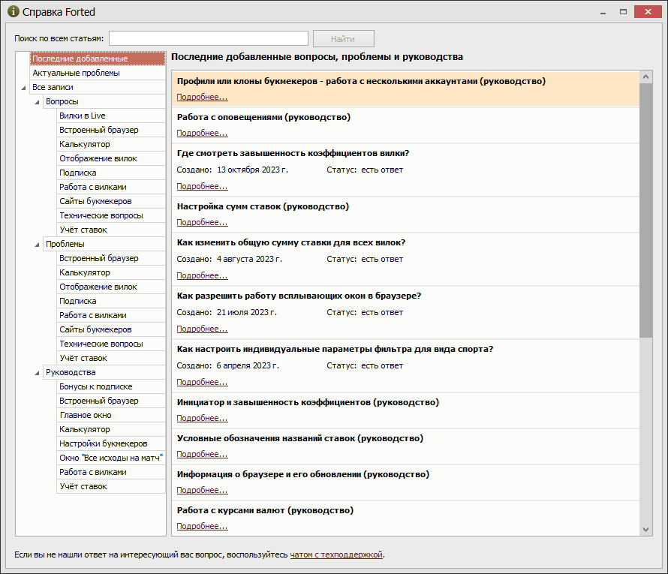Open "Подробнее..." for browser pop-up windows question
The height and width of the screenshot is (574, 668).
pyautogui.click(x=203, y=329)
